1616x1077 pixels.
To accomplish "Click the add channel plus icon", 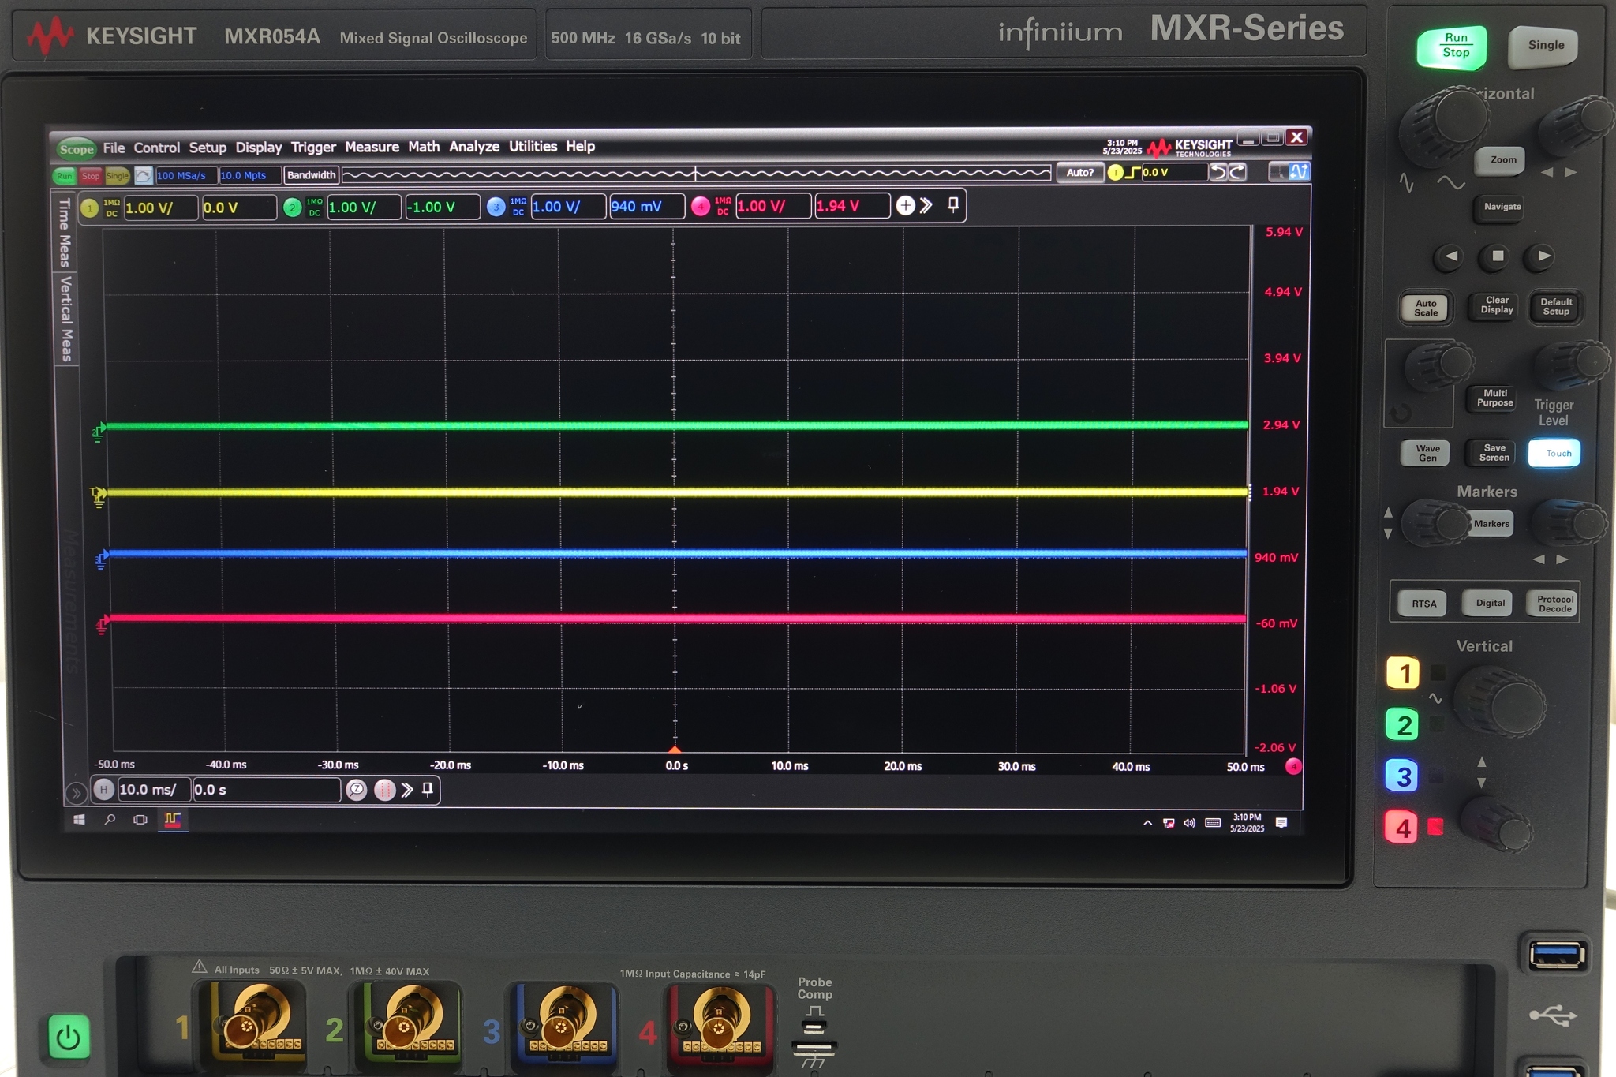I will (906, 206).
